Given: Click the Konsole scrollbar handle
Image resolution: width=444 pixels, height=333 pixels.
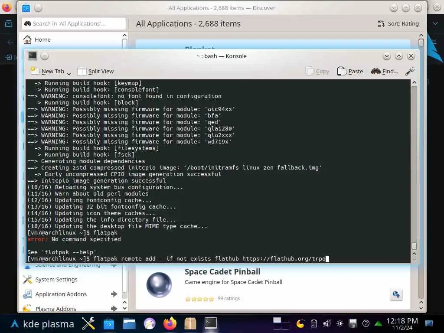Looking at the screenshot, I should coord(414,245).
